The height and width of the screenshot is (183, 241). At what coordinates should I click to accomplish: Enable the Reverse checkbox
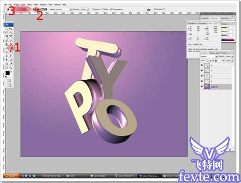point(93,9)
